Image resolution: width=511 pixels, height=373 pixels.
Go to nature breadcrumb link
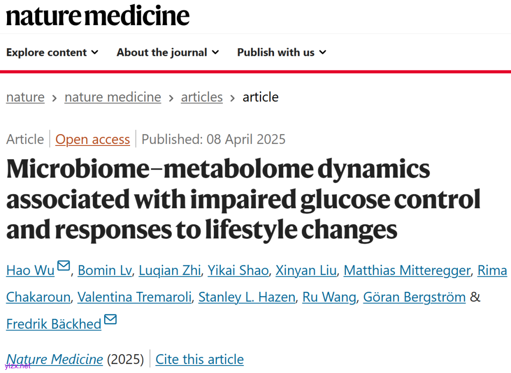[25, 97]
